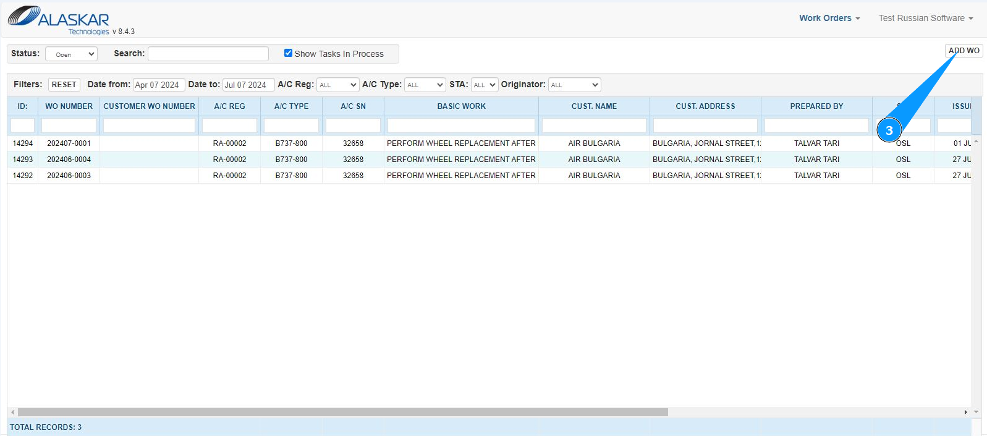Click OSL in the 202406-0004 row
Image resolution: width=987 pixels, height=436 pixels.
pos(904,160)
